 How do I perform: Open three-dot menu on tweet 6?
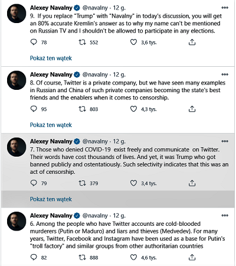pyautogui.click(x=225, y=215)
